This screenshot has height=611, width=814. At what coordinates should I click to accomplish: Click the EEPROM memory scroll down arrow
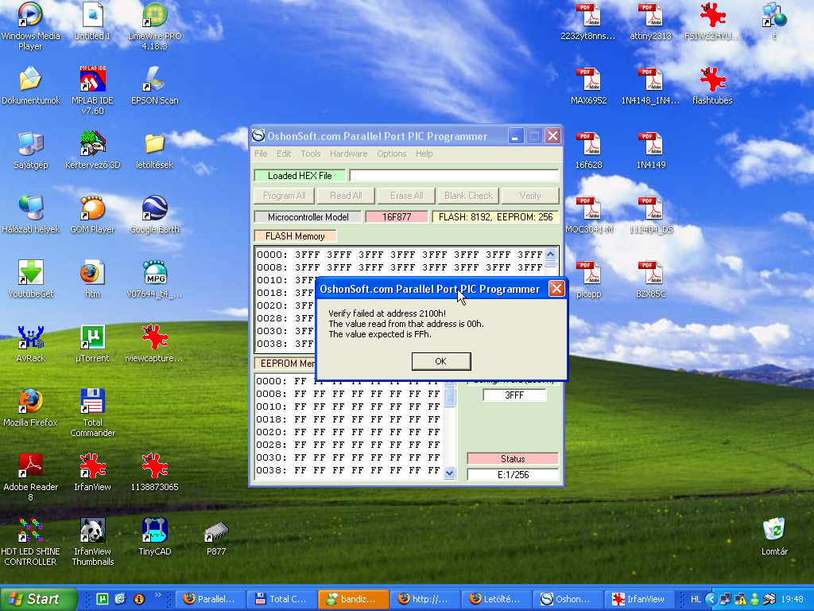[450, 473]
